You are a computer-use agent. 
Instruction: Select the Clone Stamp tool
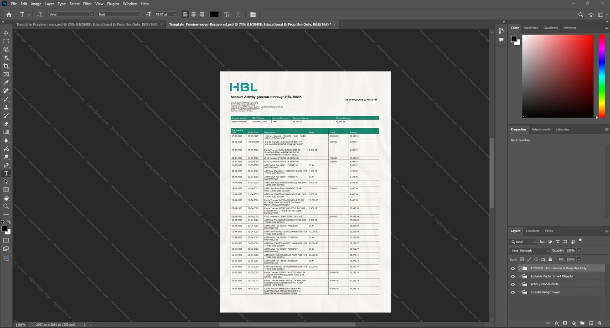pyautogui.click(x=6, y=107)
